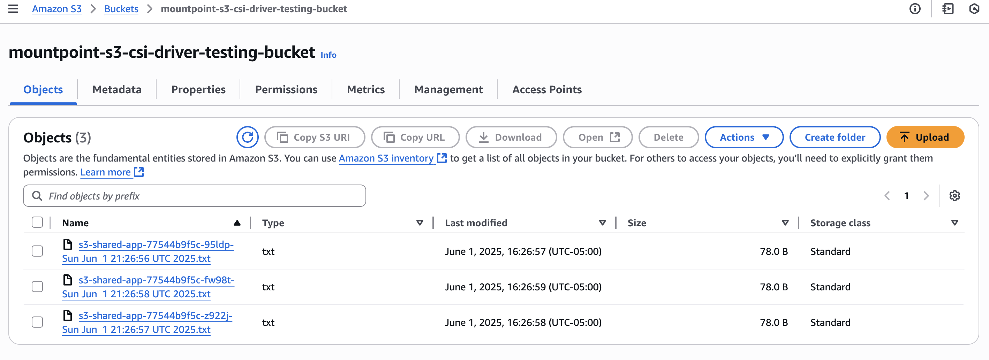Open the Access Points tab
The width and height of the screenshot is (989, 360).
coord(547,89)
